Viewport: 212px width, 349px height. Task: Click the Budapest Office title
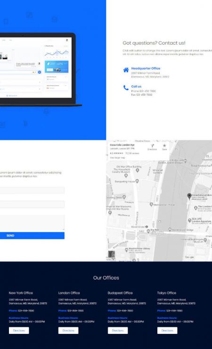pos(120,293)
